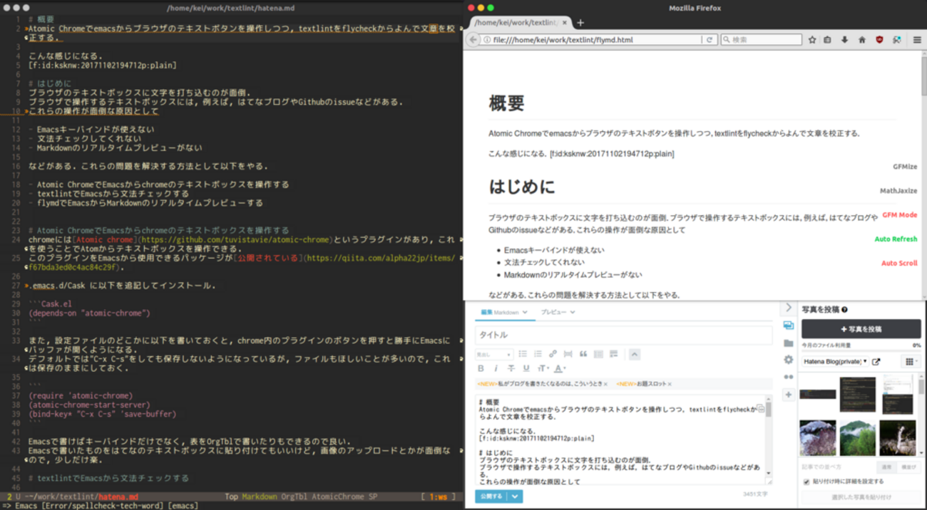
Task: Toggle Auto Refresh in the preview
Action: 896,239
